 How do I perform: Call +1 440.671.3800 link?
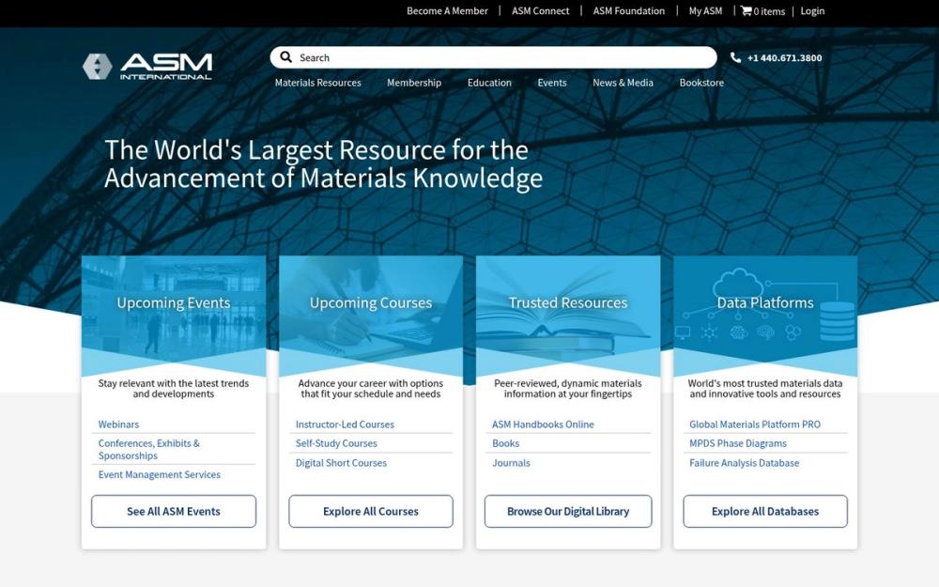click(x=784, y=58)
